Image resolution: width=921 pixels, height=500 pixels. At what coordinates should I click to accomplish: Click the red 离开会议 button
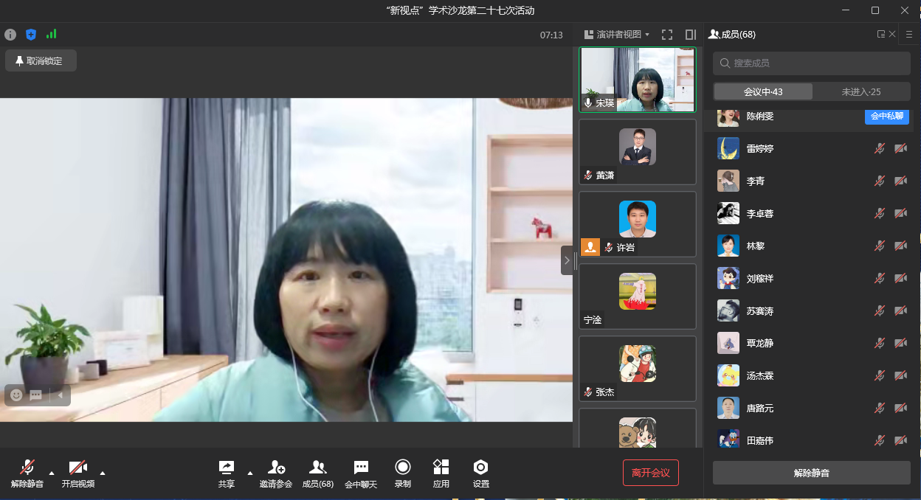[650, 473]
